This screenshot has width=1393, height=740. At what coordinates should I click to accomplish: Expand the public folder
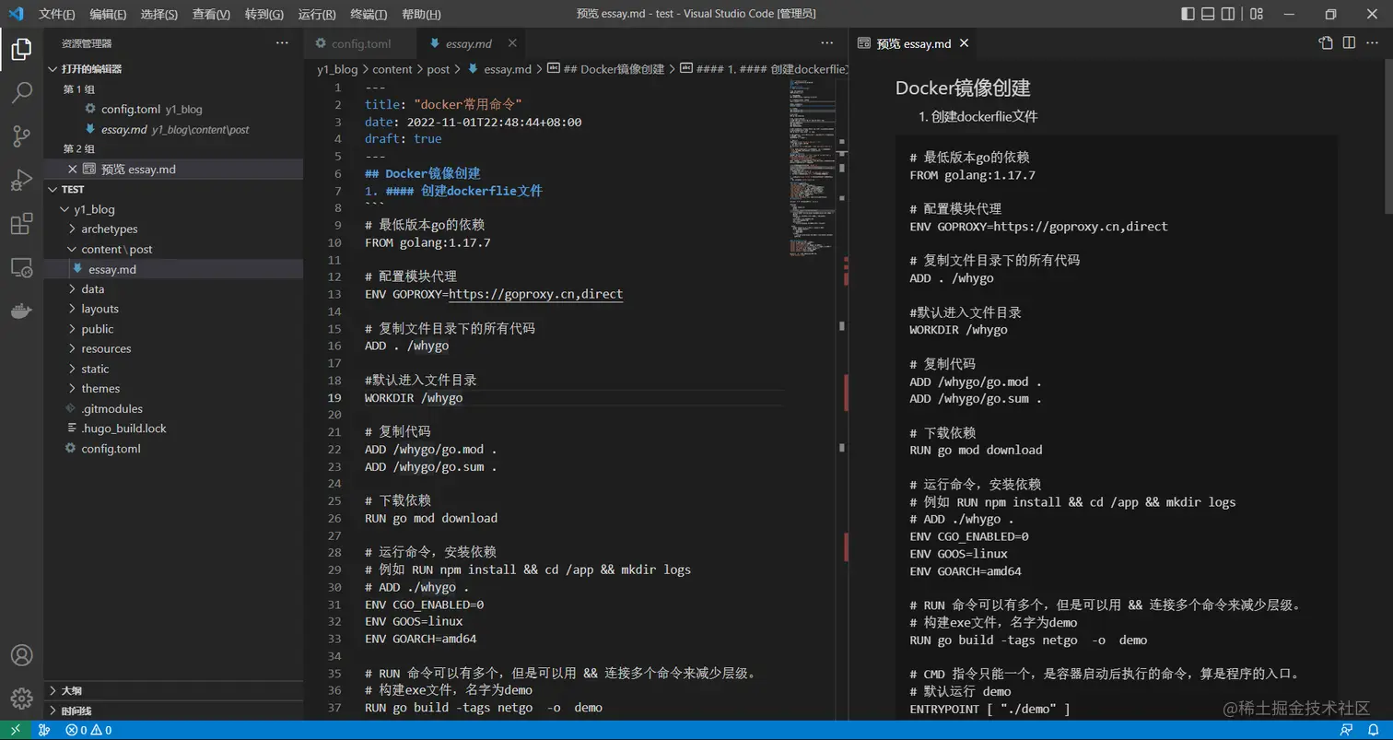(173, 328)
